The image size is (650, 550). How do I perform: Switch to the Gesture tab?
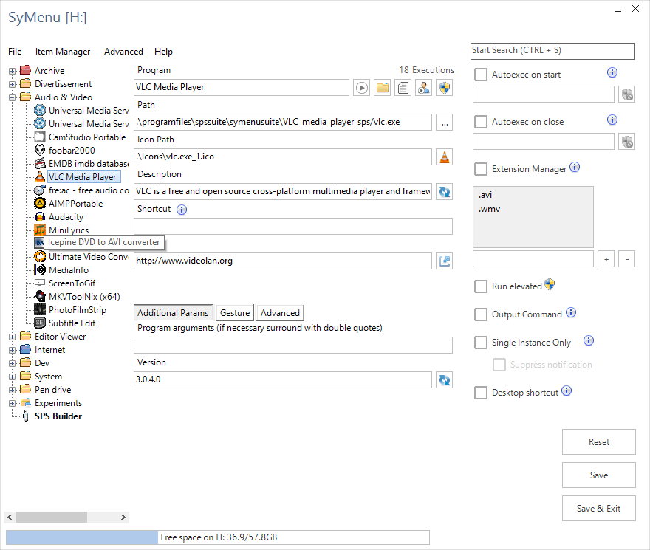tap(235, 313)
